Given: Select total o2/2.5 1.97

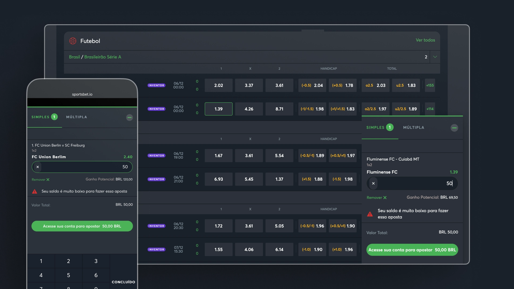Looking at the screenshot, I should coord(375,109).
